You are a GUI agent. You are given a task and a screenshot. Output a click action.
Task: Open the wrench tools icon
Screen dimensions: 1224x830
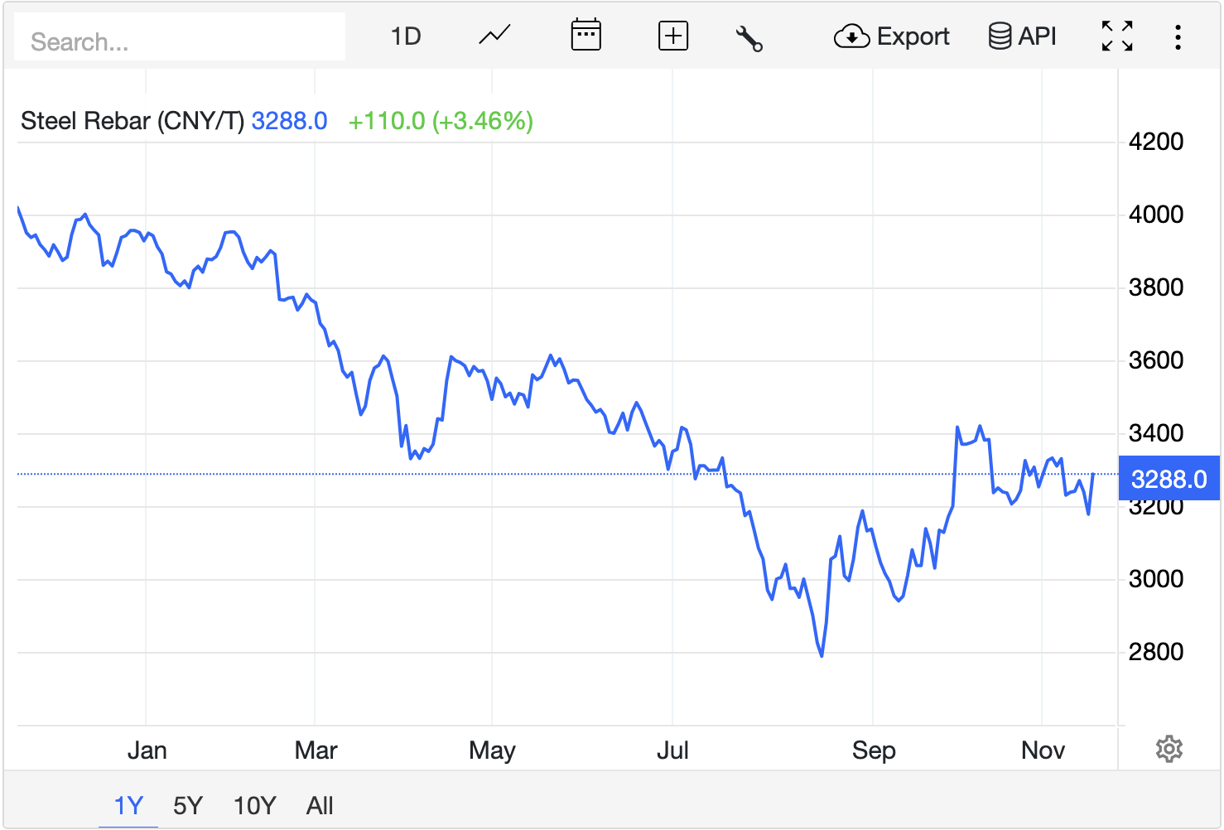[x=749, y=38]
